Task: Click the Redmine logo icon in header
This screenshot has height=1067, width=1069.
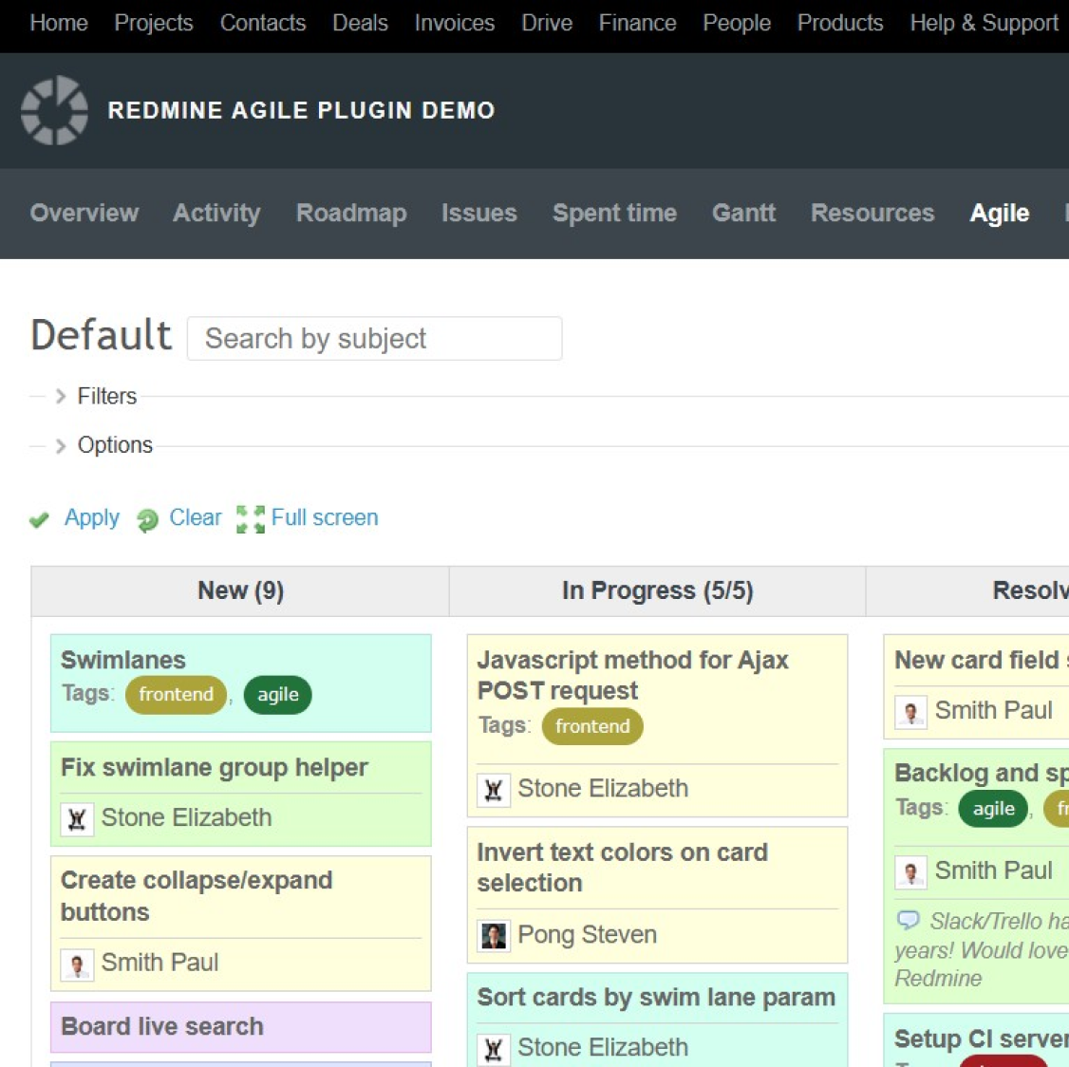Action: pos(54,110)
